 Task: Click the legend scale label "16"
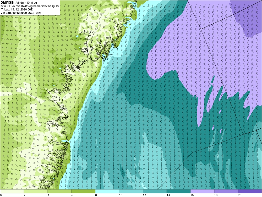(x=192, y=195)
